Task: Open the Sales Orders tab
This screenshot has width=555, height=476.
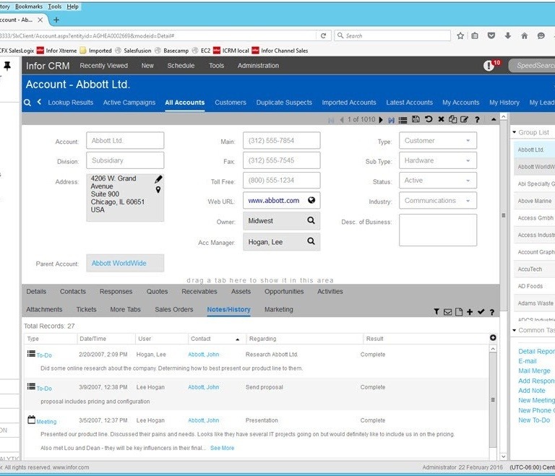Action: [x=173, y=309]
